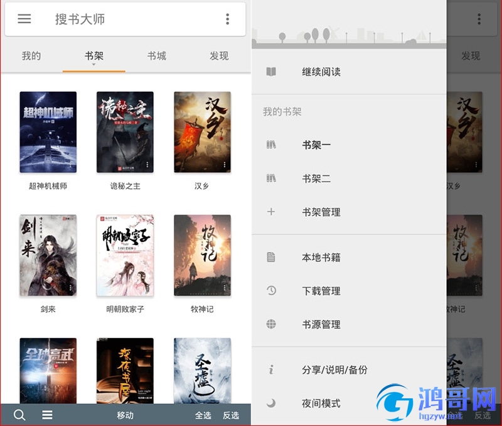Click the 诡秘之主 title text

(125, 186)
